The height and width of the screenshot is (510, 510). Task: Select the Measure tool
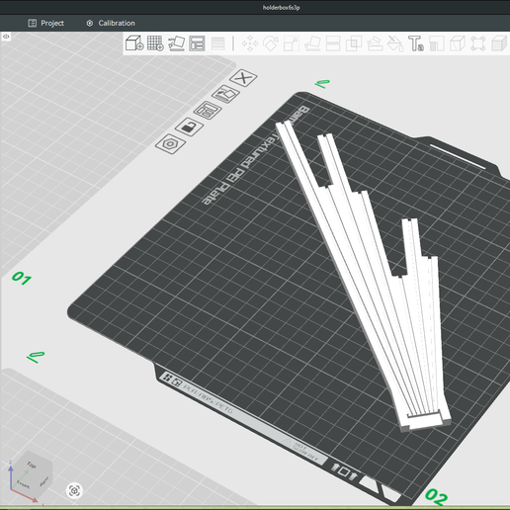tap(478, 43)
